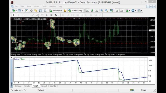Viewport: 166px width, 93px height.
Task: Toggle the Strategy Tester magnifier icon
Action: tap(45, 11)
